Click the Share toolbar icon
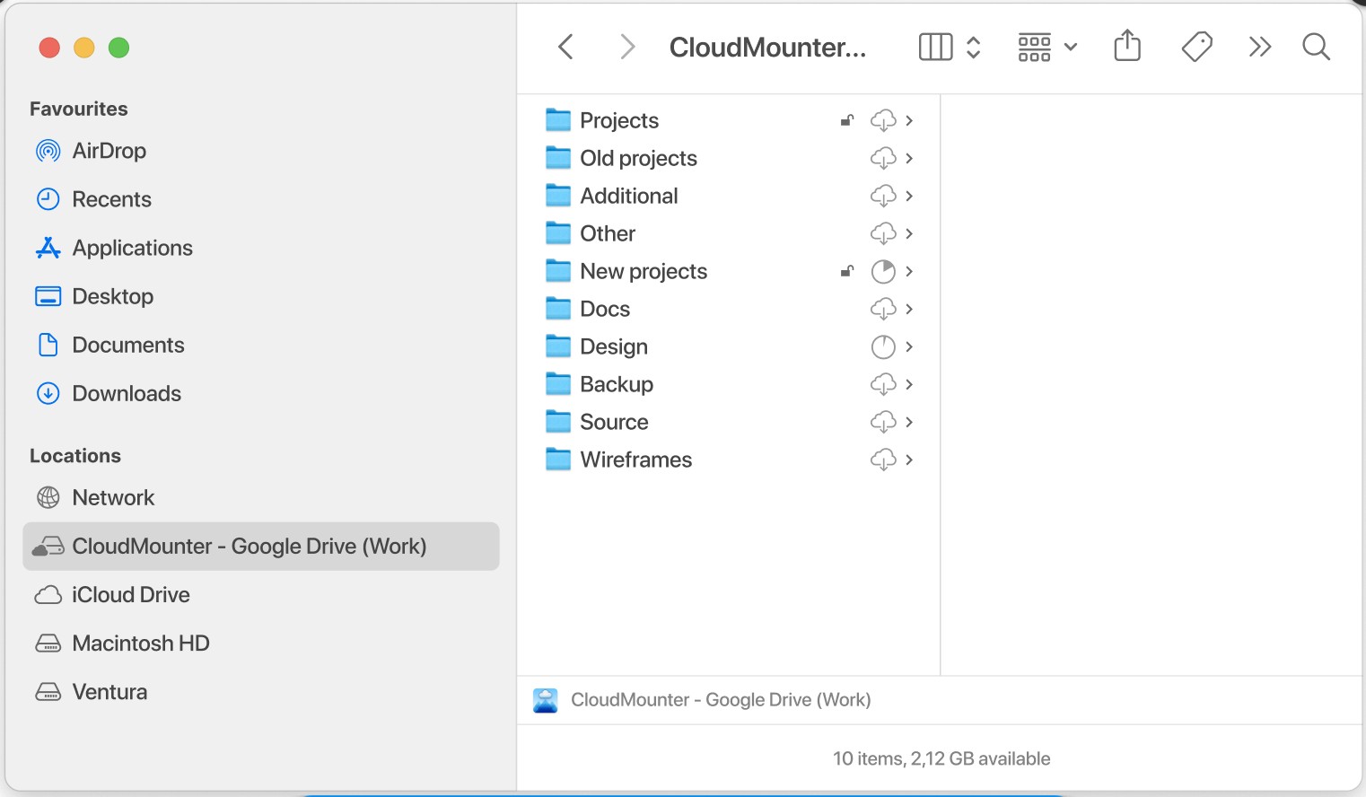1366x797 pixels. 1127,47
